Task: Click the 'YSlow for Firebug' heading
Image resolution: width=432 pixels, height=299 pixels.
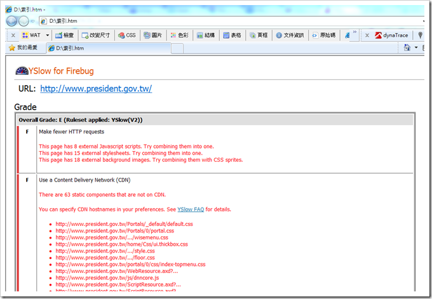Action: pos(61,70)
